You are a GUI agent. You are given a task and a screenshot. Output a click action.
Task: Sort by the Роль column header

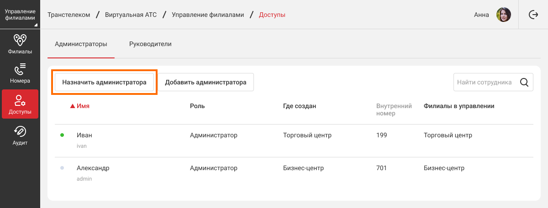[197, 106]
